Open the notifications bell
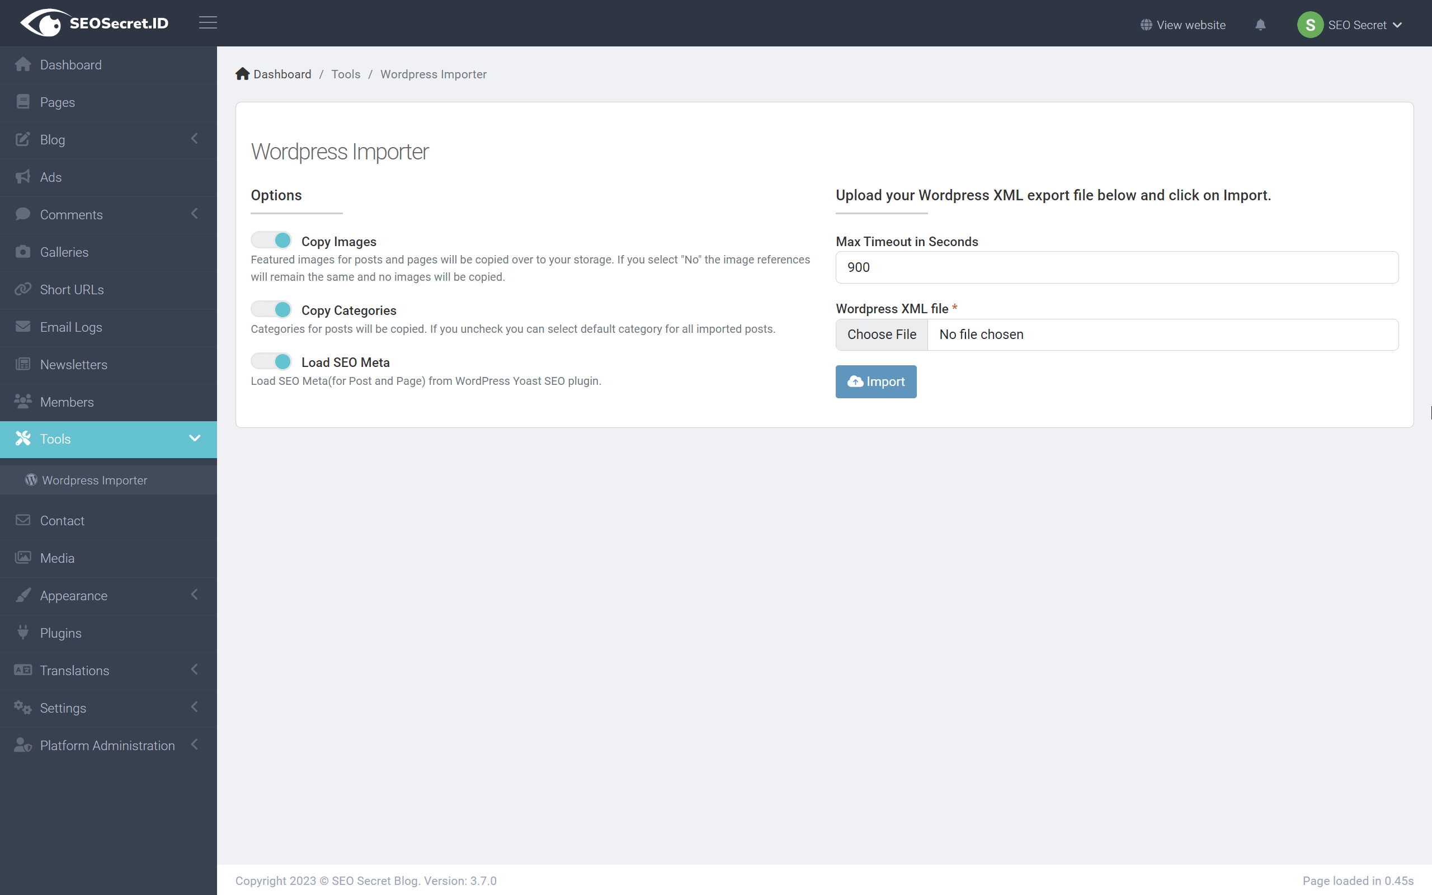 tap(1261, 24)
